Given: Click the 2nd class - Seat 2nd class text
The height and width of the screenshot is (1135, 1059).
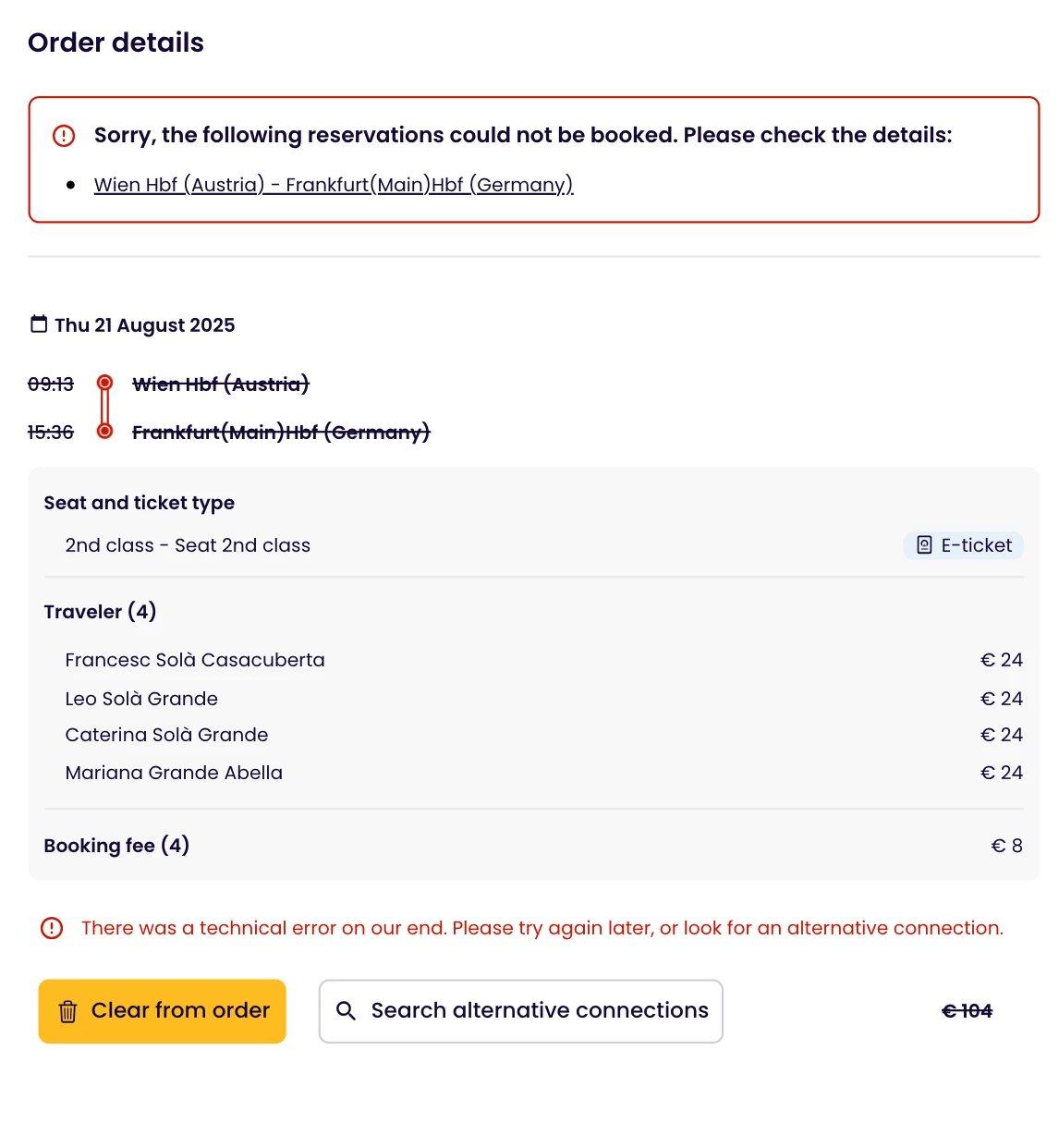Looking at the screenshot, I should tap(188, 545).
